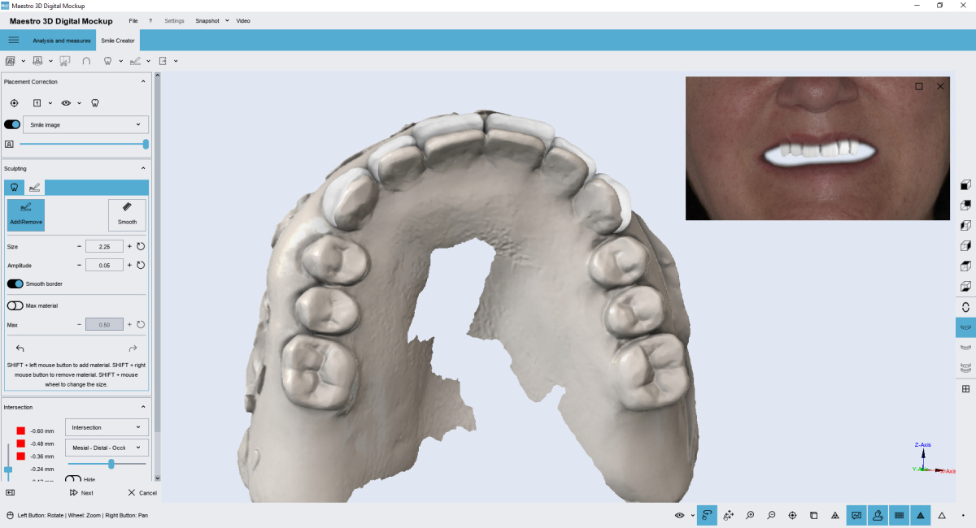Viewport: 976px width, 528px height.
Task: Reset the Amplitude value
Action: click(141, 265)
